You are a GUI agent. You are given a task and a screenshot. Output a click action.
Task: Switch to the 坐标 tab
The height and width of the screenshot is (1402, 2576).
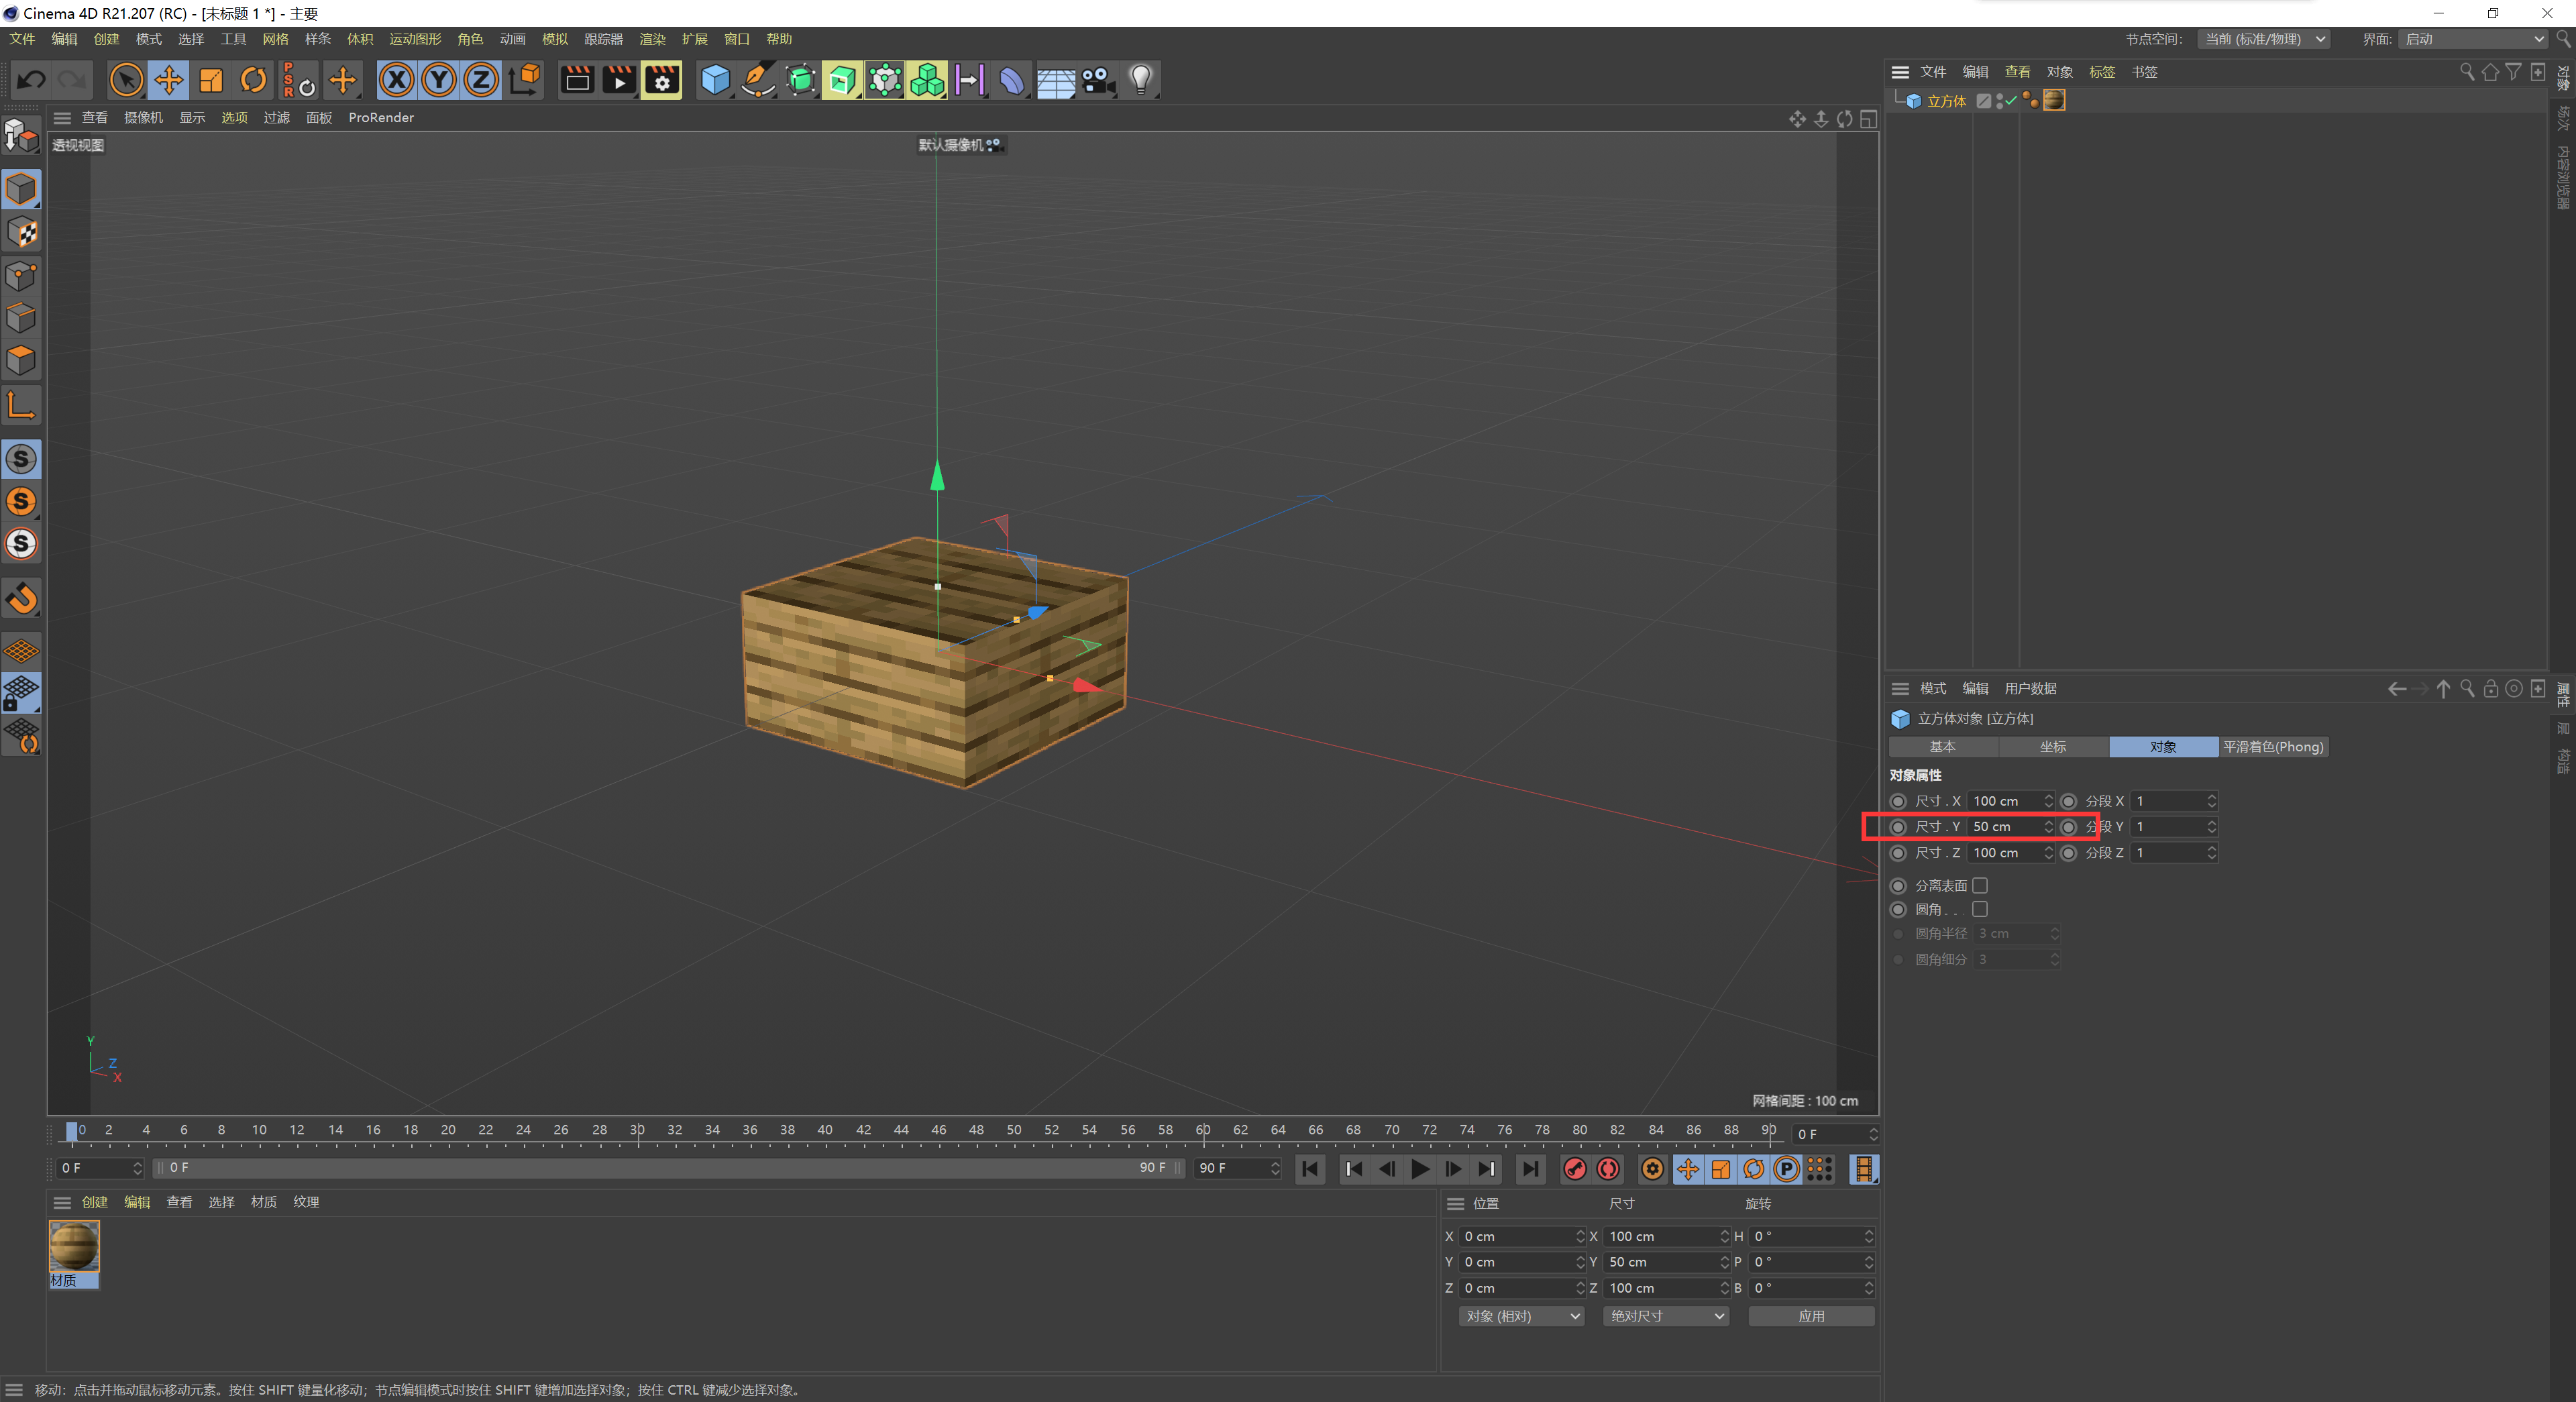coord(2053,747)
